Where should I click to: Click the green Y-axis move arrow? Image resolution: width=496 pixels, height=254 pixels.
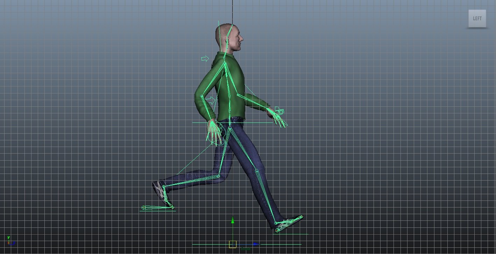[233, 220]
